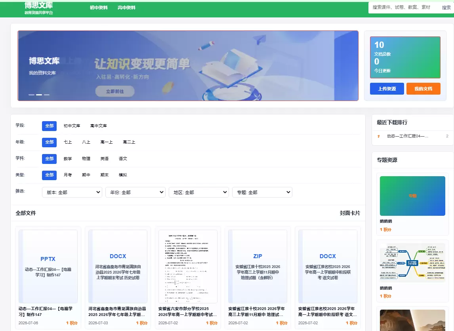Image resolution: width=454 pixels, height=331 pixels.
Task: Filter grade by 高二上
Action: coord(129,142)
